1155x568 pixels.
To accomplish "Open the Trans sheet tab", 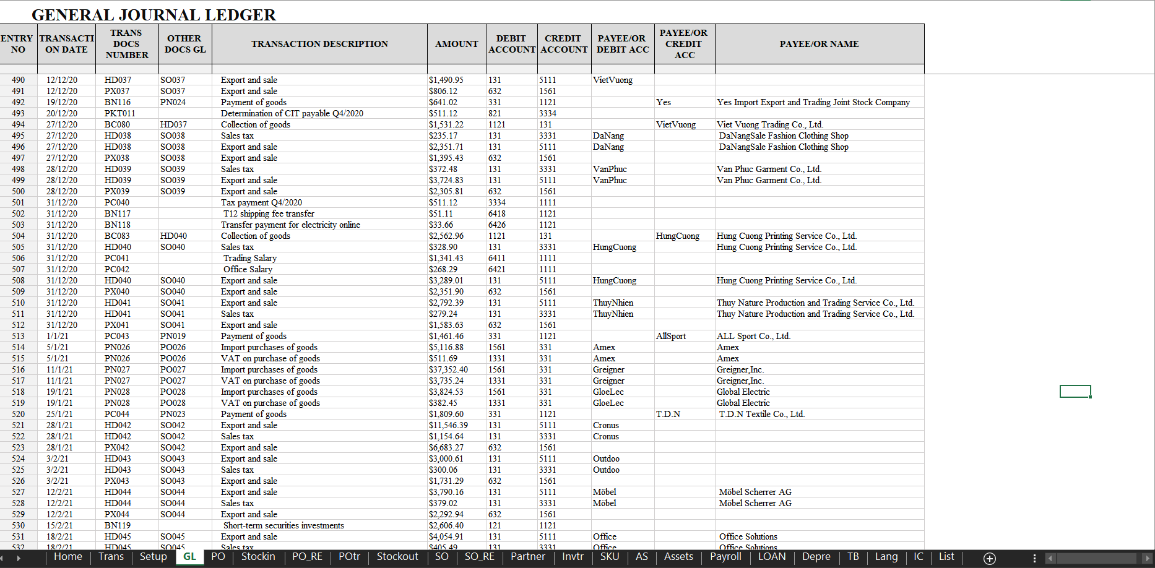I will tap(111, 556).
